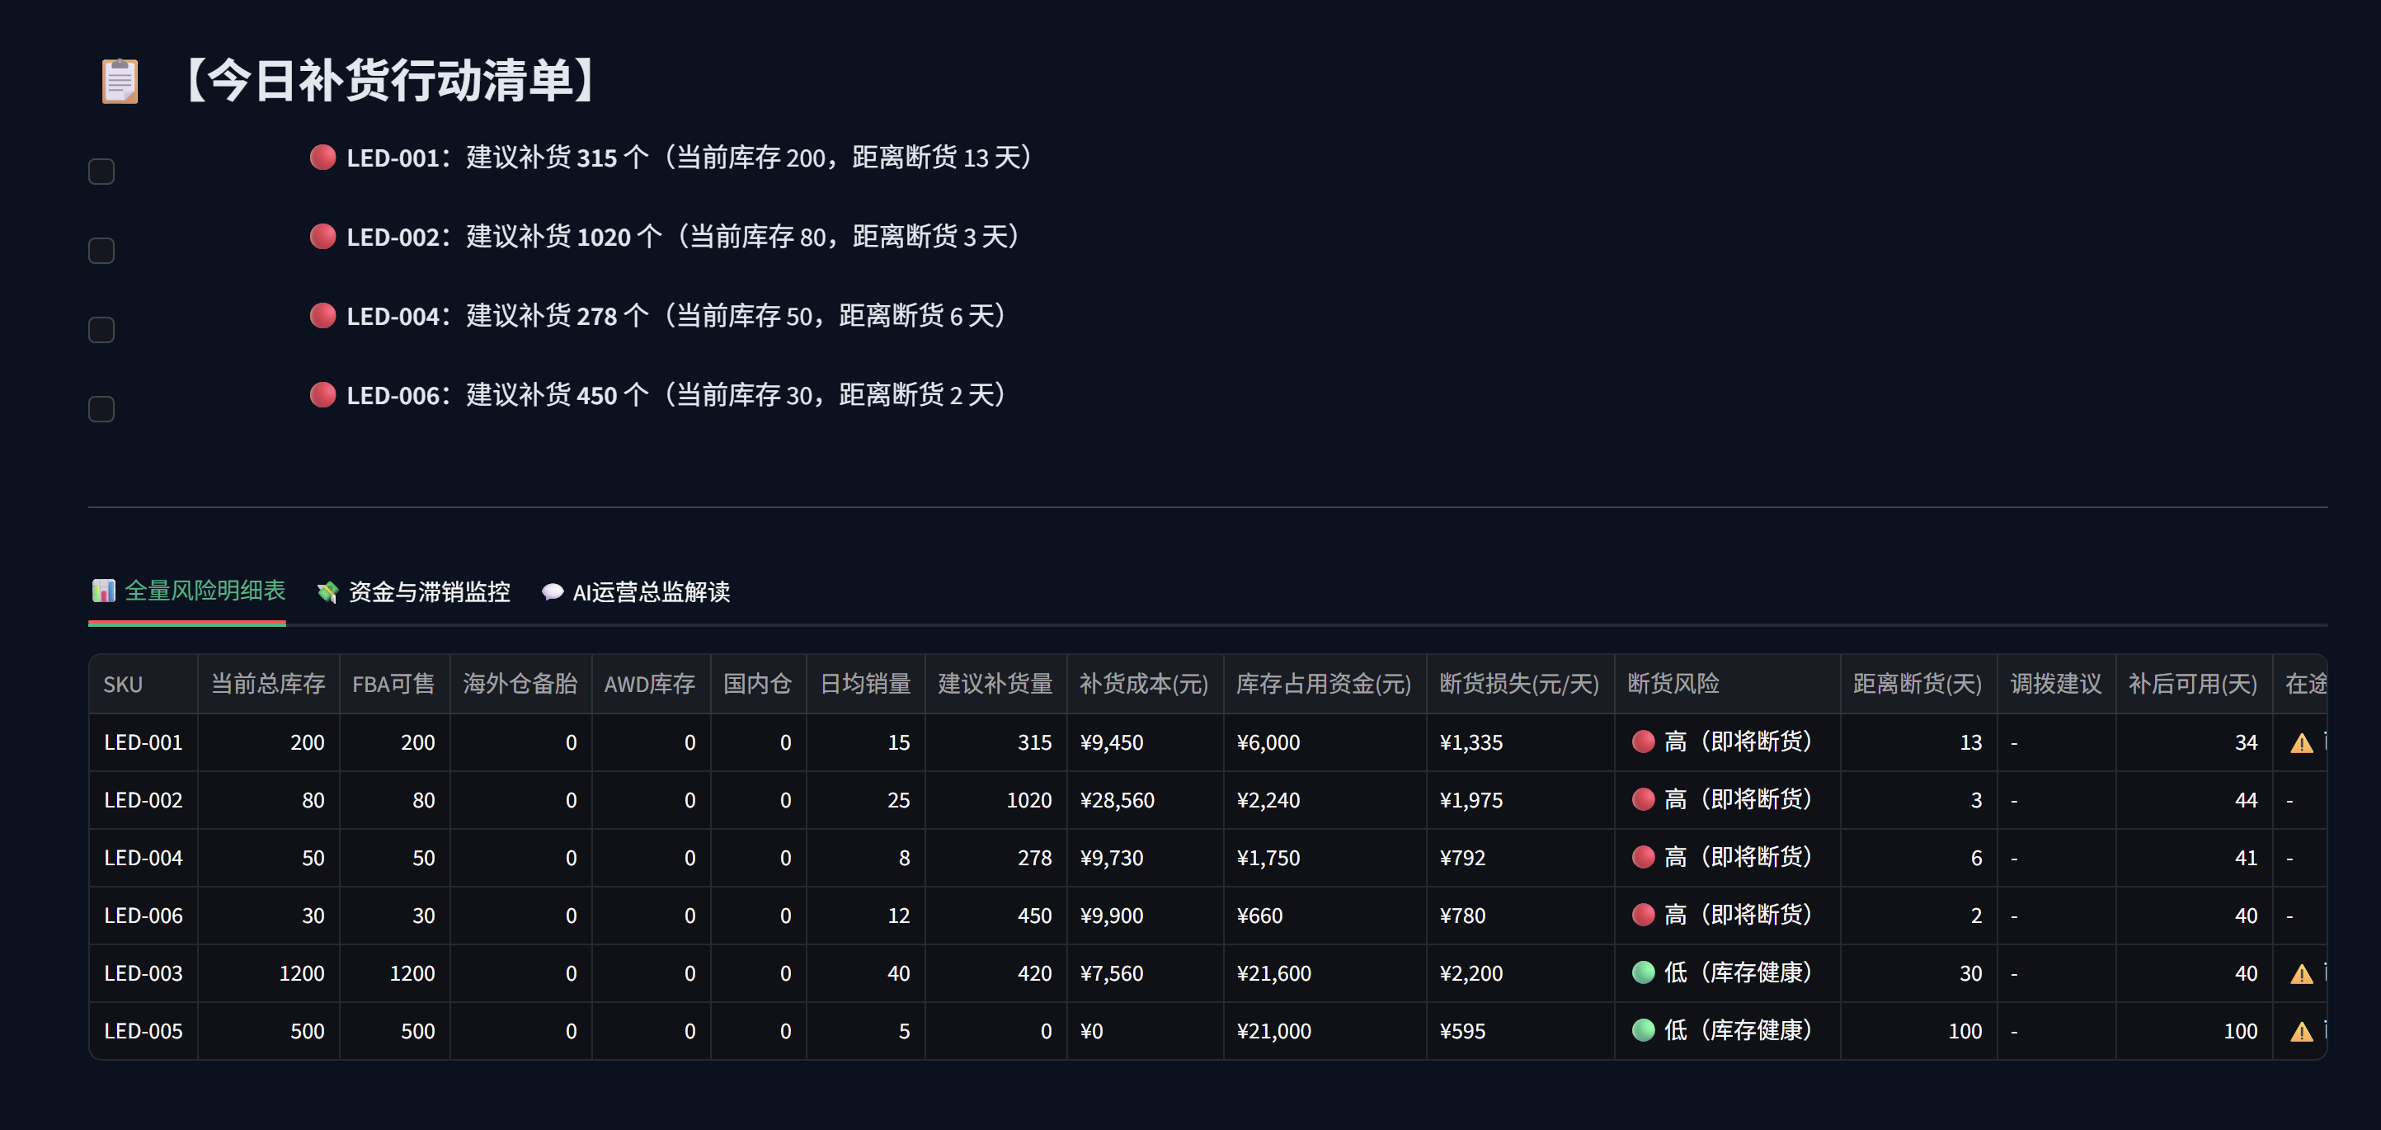Image resolution: width=2381 pixels, height=1130 pixels.
Task: Click the red dot before LED-006 suggestion
Action: [322, 395]
